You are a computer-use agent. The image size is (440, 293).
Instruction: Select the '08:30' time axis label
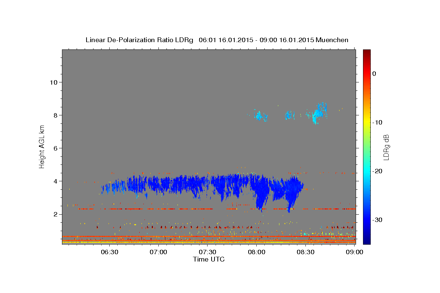tap(306, 252)
